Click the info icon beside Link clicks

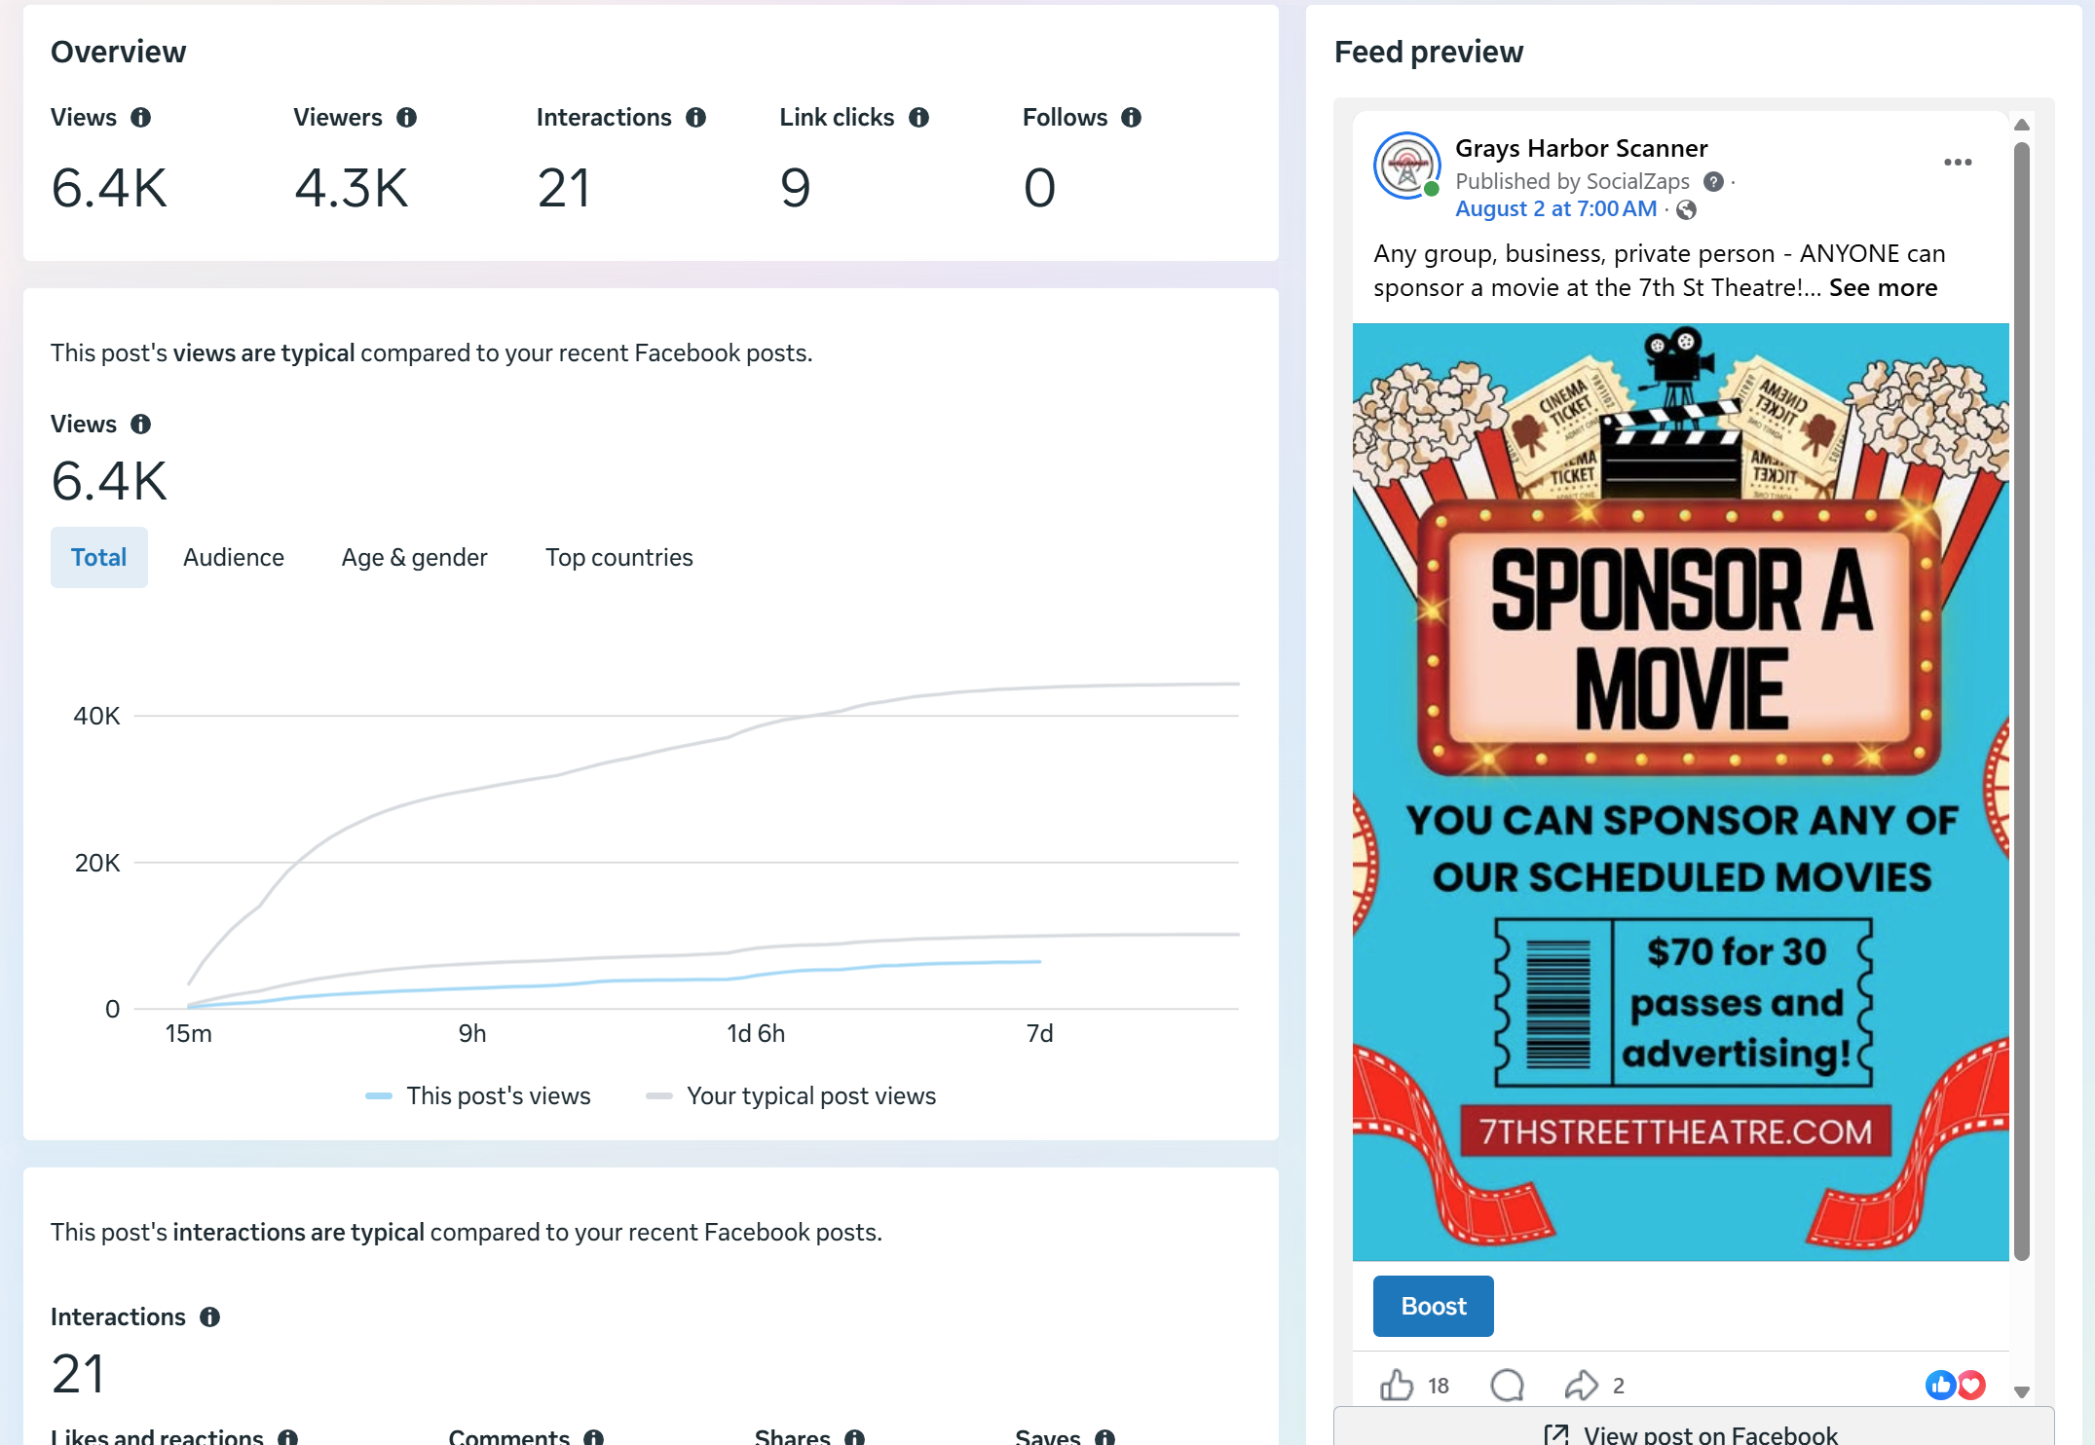coord(919,118)
